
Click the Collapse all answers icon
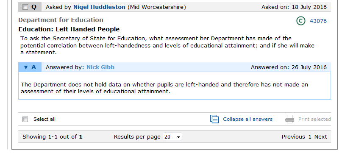[x=214, y=119]
